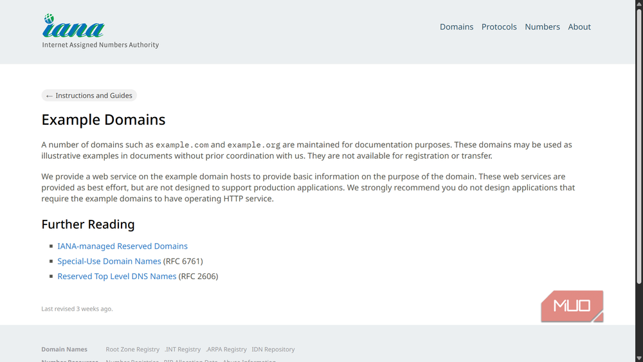Open Special-Use Domain Names link

(109, 261)
